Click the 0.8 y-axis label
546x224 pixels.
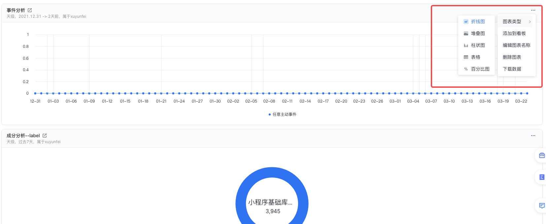[x=26, y=47]
